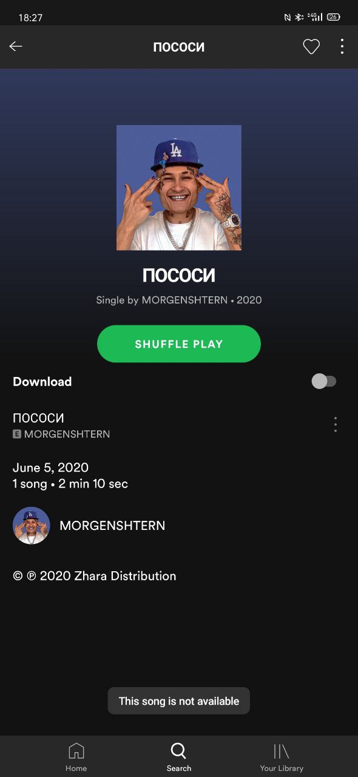358x777 pixels.
Task: Tap the Zhara Distribution copyright text
Action: point(95,576)
